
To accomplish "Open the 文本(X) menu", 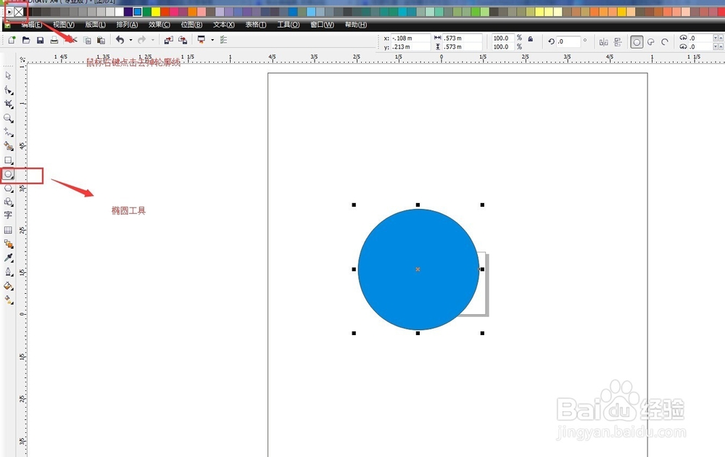I will 224,25.
